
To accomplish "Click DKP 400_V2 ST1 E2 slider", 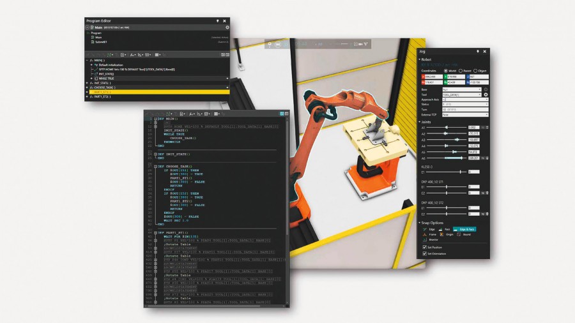I will 447,193.
